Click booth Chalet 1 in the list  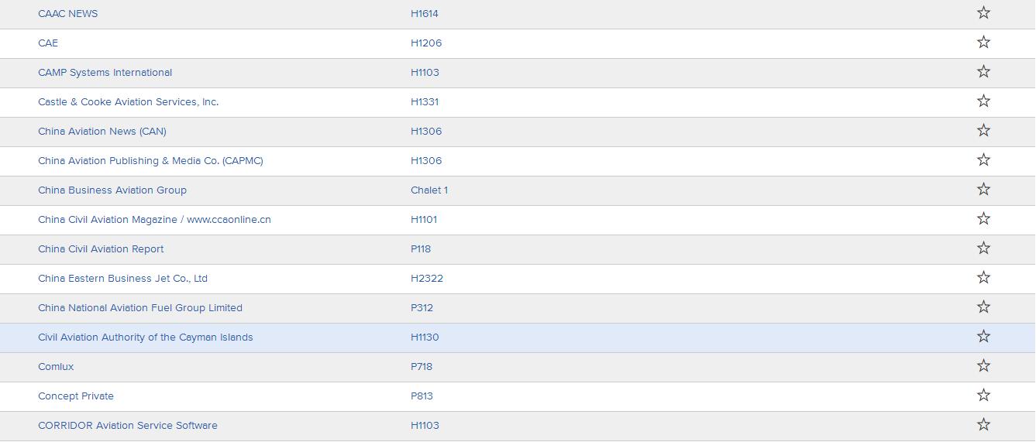point(429,190)
